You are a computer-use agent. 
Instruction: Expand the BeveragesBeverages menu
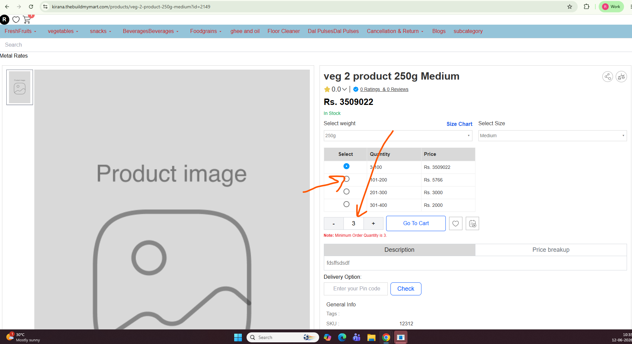coord(151,31)
